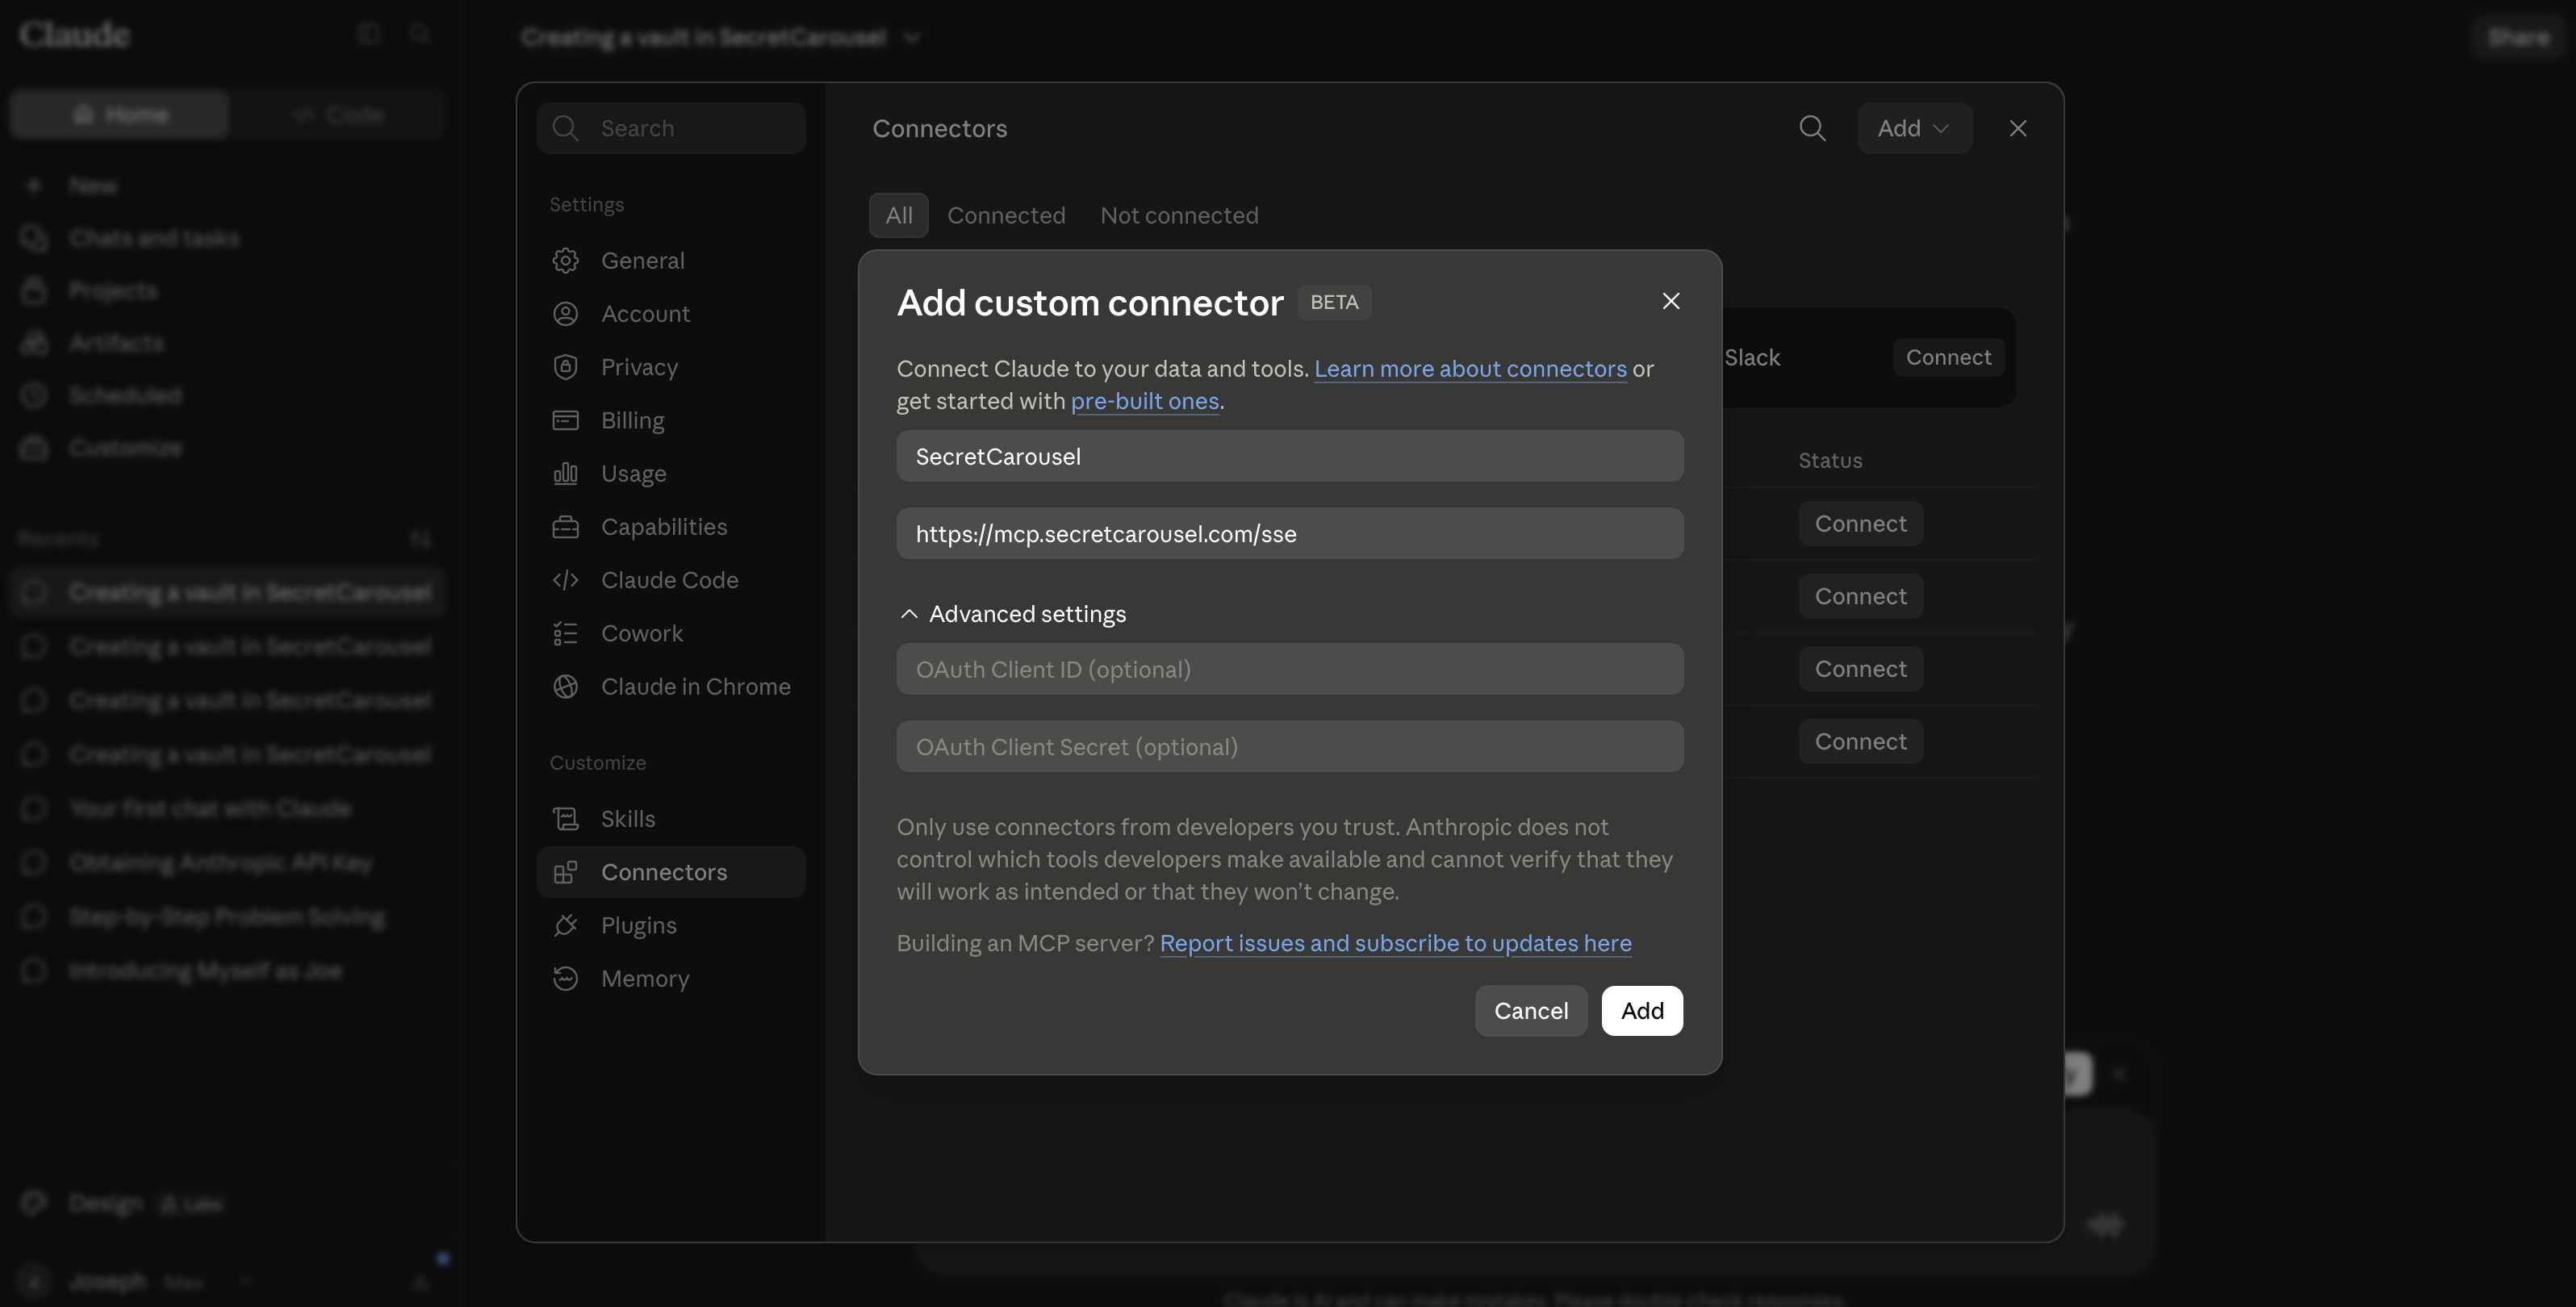The width and height of the screenshot is (2576, 1307).
Task: Click the Status column header
Action: pos(1830,461)
